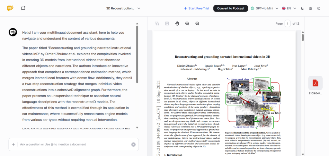Open the settings sliders icon
329x156 pixels.
tap(311, 8)
